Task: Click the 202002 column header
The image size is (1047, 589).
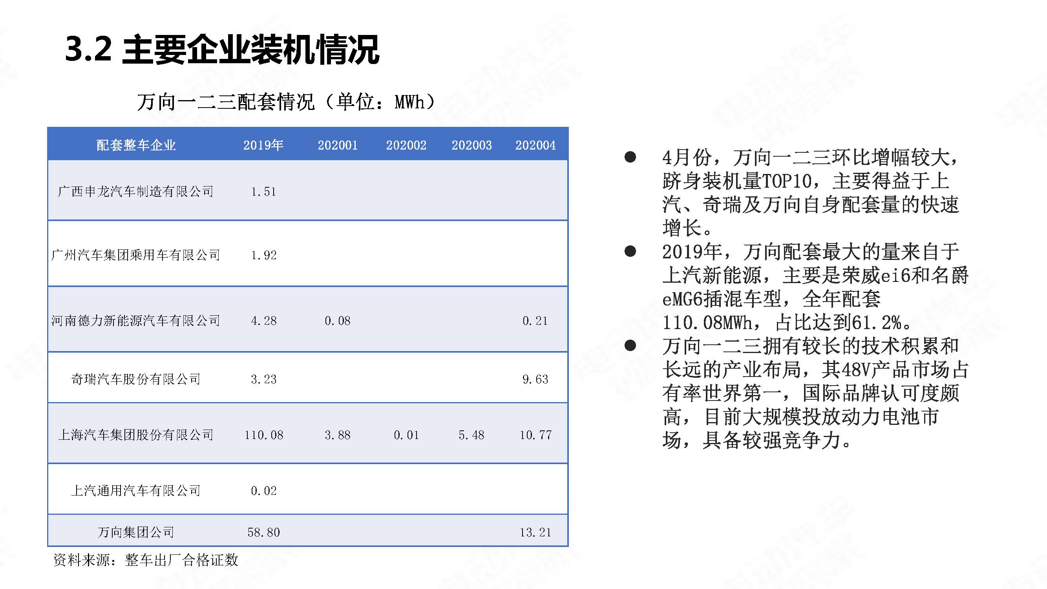Action: 406,145
